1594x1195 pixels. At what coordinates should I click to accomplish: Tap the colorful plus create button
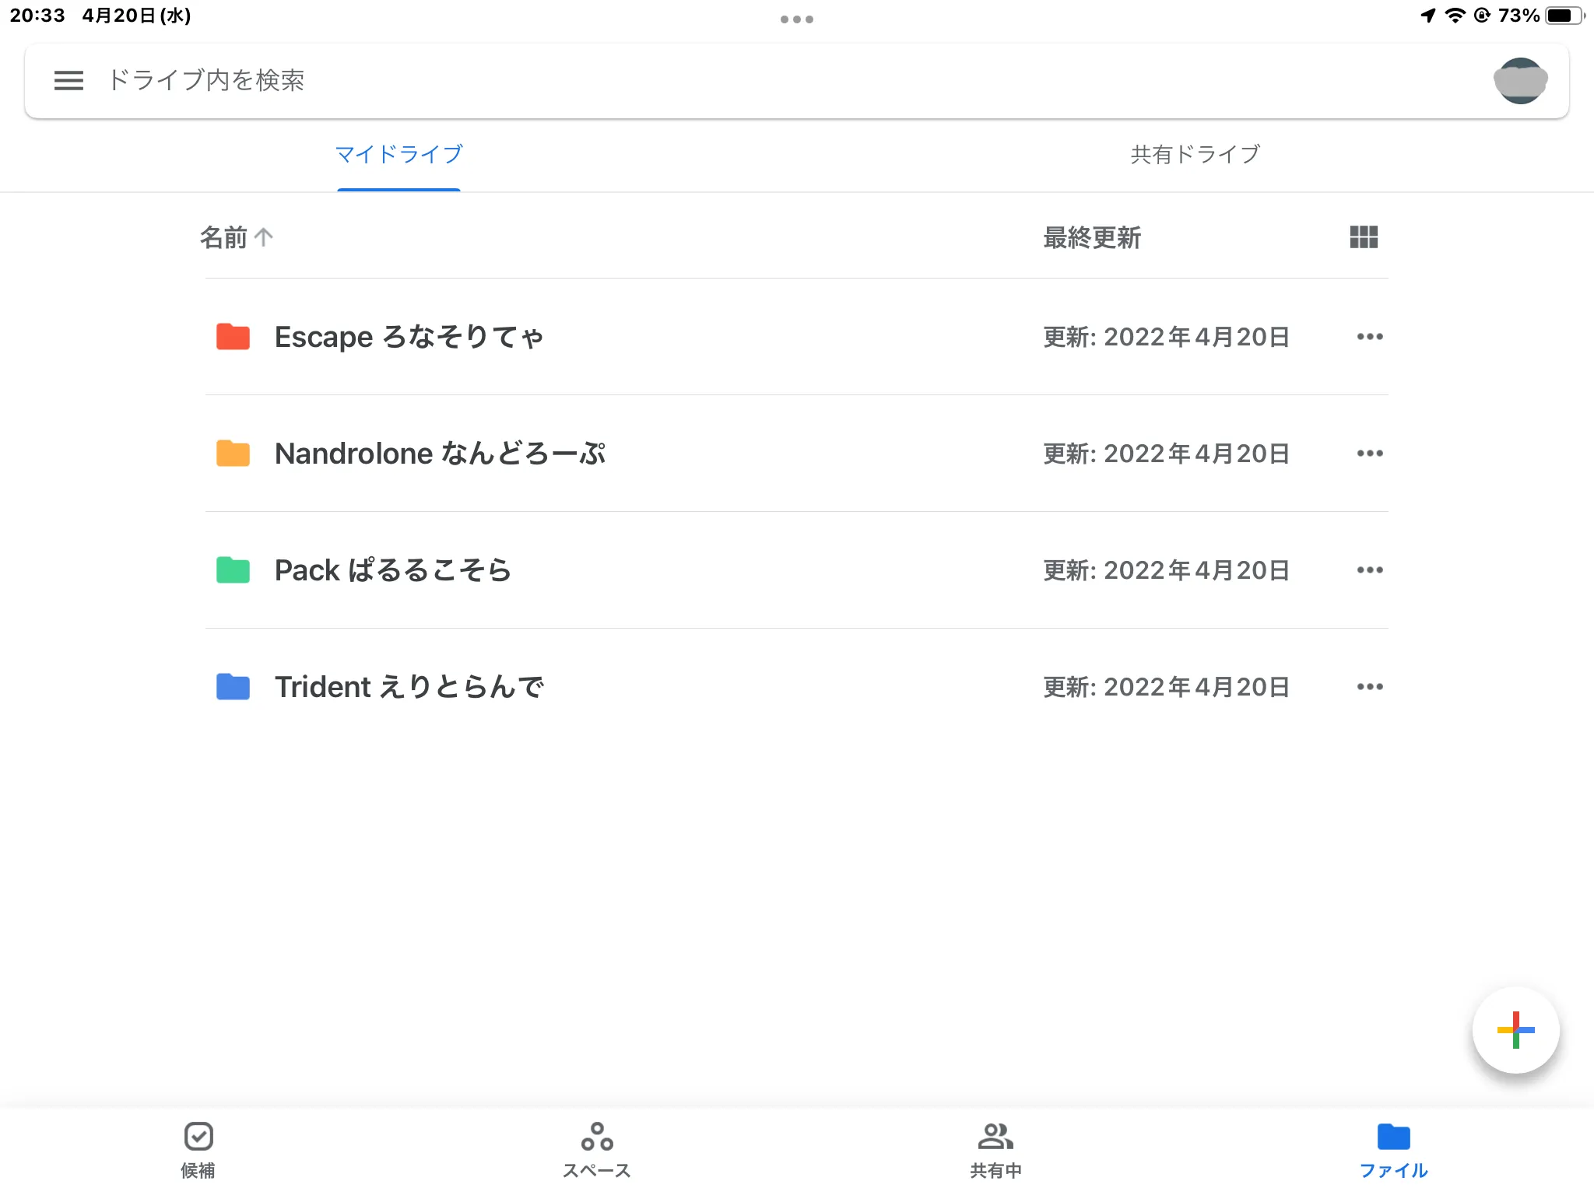click(1515, 1030)
